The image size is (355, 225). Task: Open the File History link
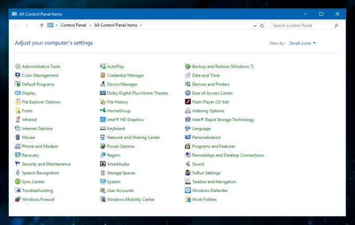point(117,102)
